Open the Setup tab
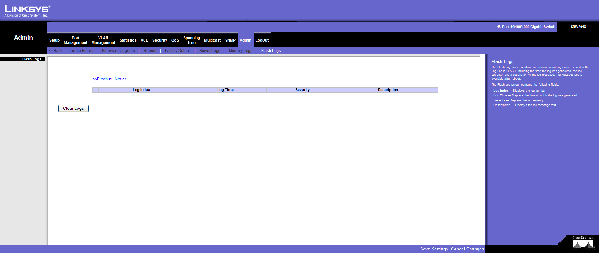The height and width of the screenshot is (253, 599). click(x=55, y=40)
